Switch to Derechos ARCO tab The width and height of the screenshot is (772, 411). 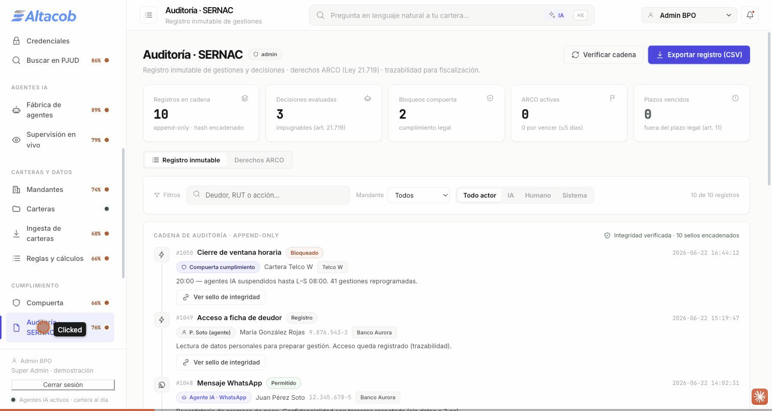coord(259,160)
